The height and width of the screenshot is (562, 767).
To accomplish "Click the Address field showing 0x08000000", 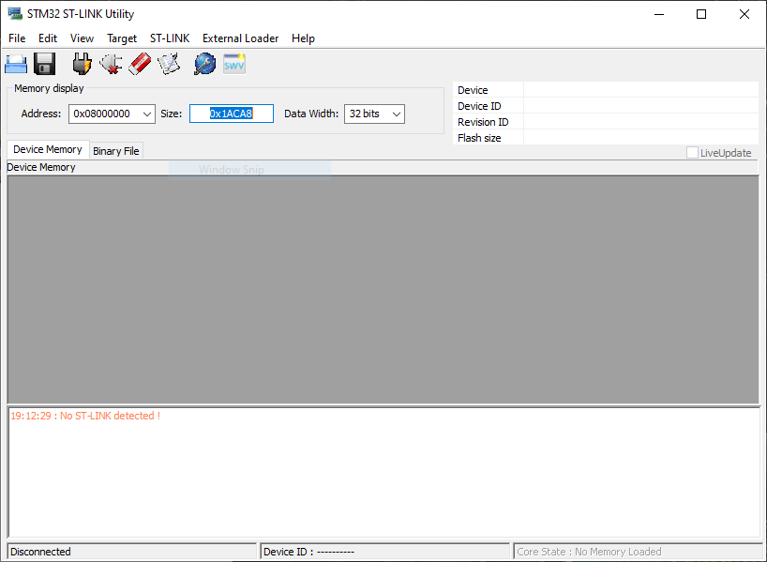I will [x=112, y=114].
